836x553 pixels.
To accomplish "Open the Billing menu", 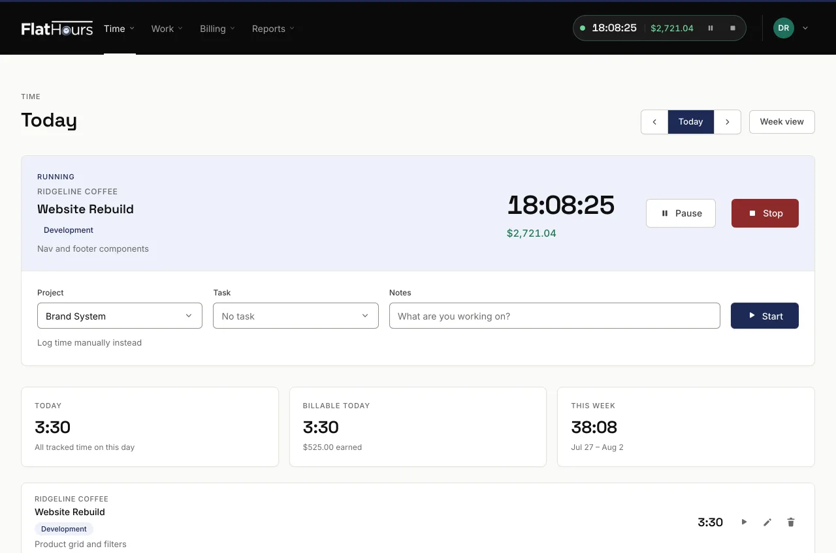I will coord(217,29).
